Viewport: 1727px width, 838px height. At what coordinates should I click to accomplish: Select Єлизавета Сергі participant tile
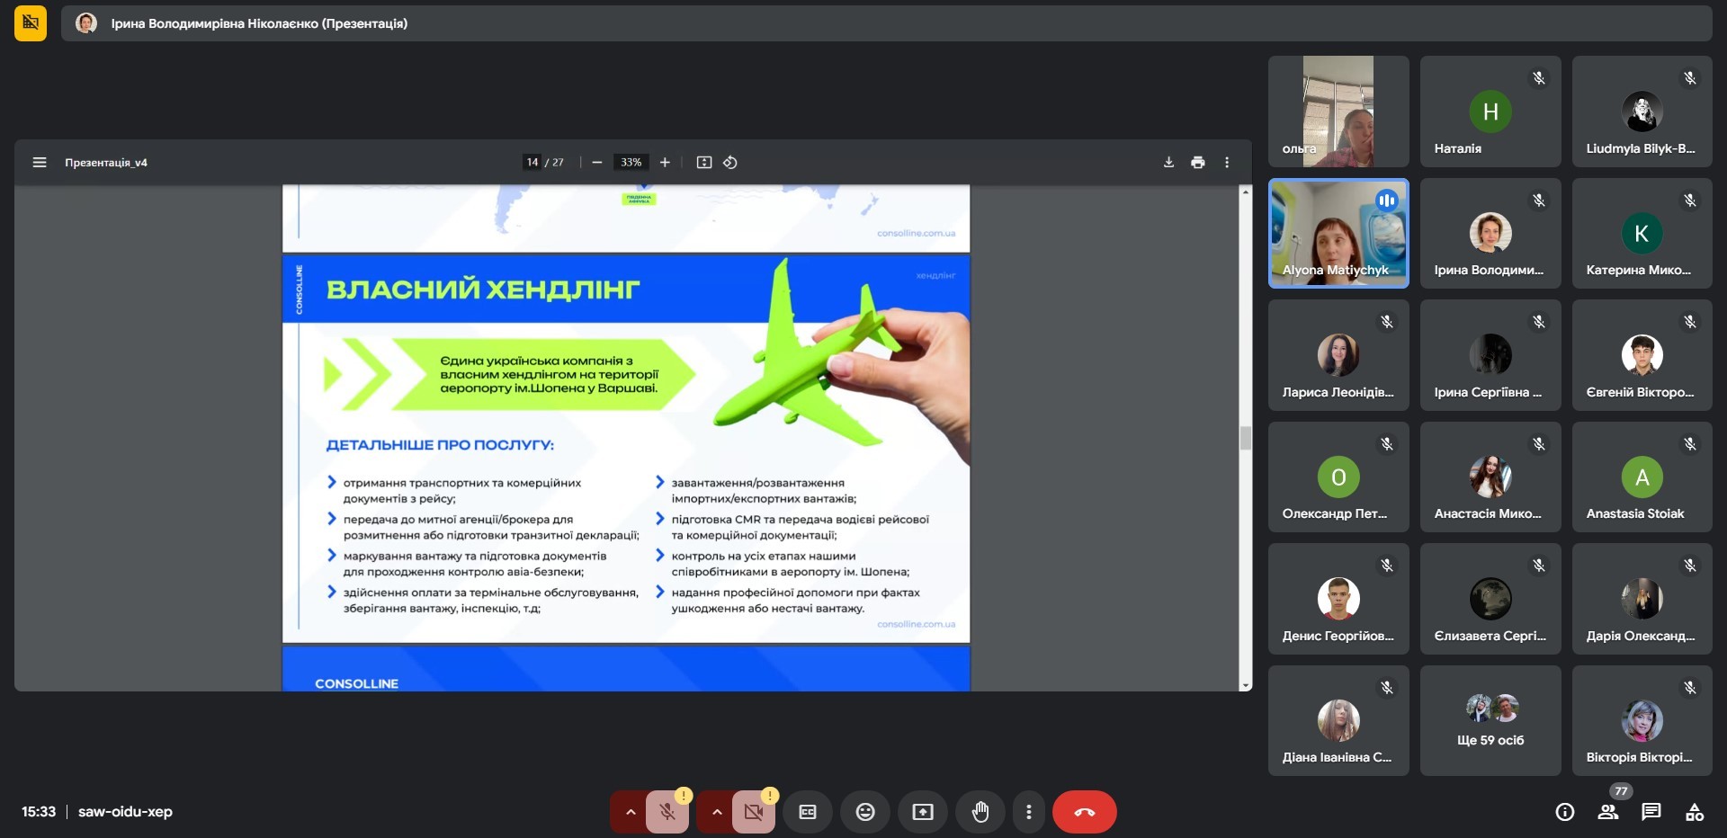tap(1490, 599)
